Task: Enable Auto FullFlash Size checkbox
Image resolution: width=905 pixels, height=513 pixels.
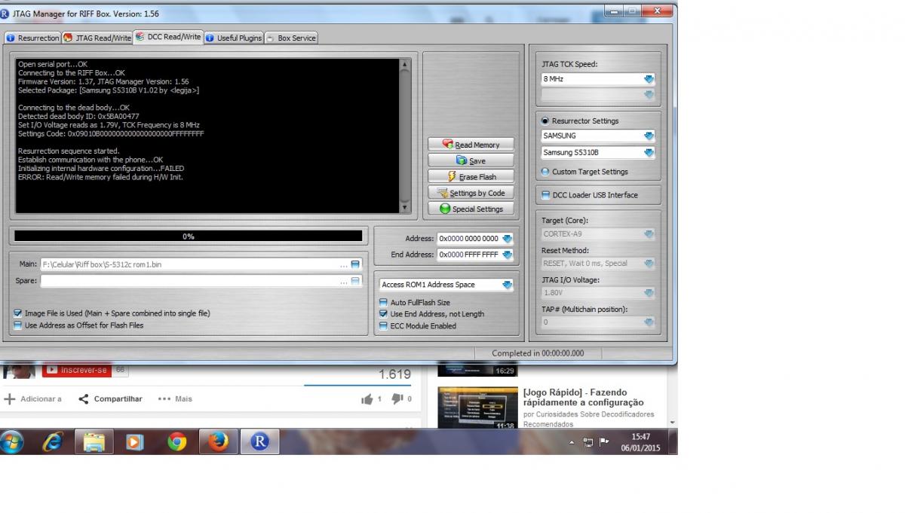Action: coord(383,303)
